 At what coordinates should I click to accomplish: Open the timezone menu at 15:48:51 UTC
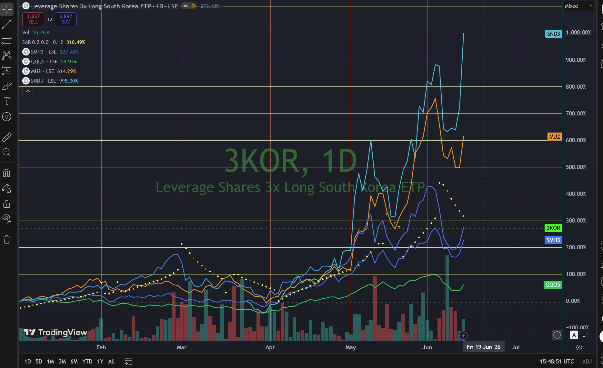(557, 362)
